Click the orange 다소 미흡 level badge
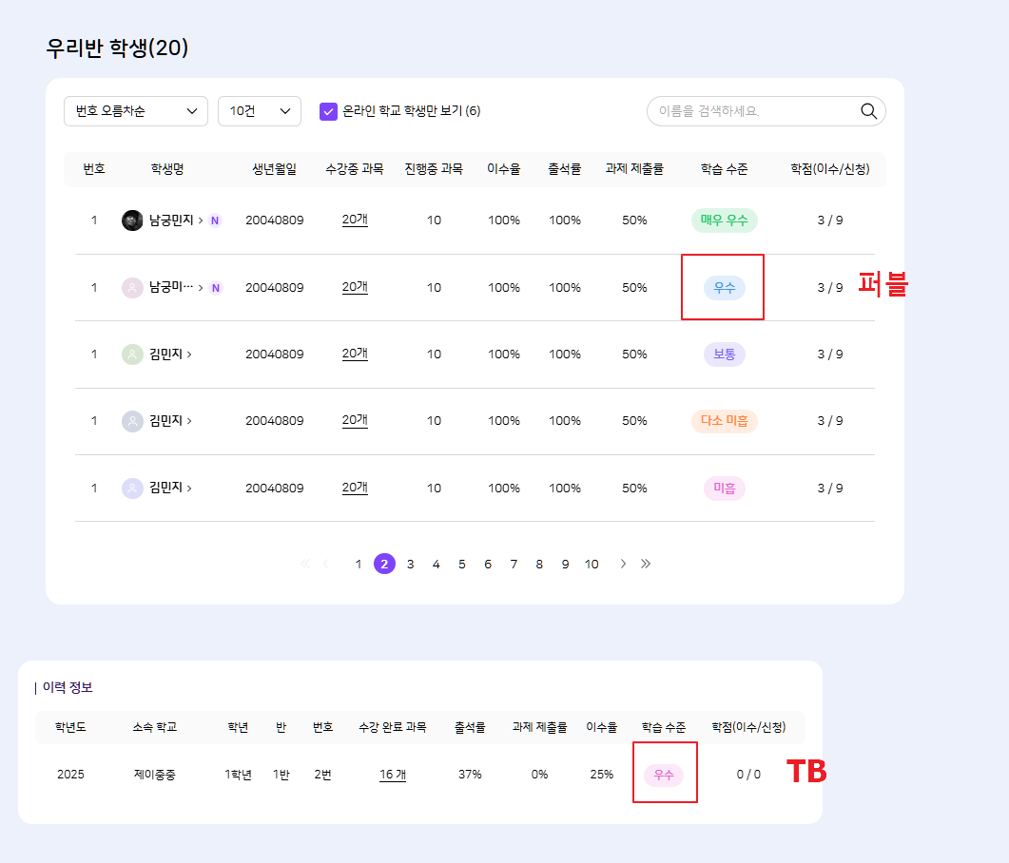Screen dimensions: 1009x863 (x=724, y=421)
